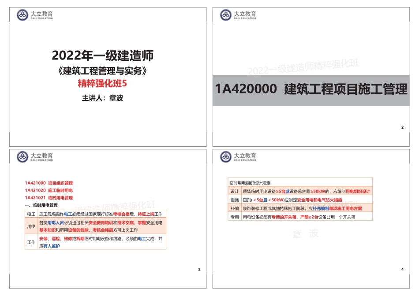Image resolution: width=419 pixels, height=296 pixels.
Task: Click the 电工 row label in the table
Action: [30, 214]
